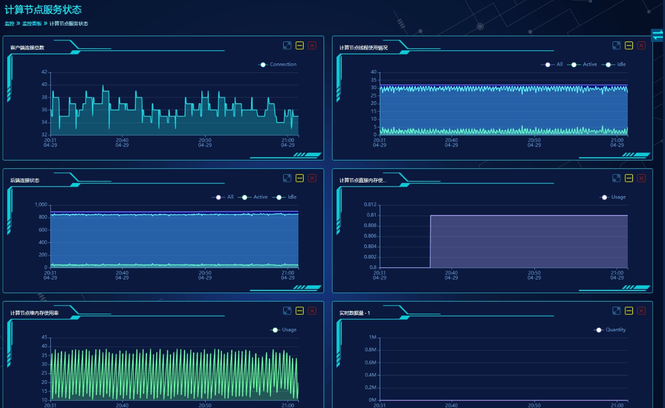Click the 客户端连接总数 panel title
Image resolution: width=665 pixels, height=408 pixels.
coord(27,48)
